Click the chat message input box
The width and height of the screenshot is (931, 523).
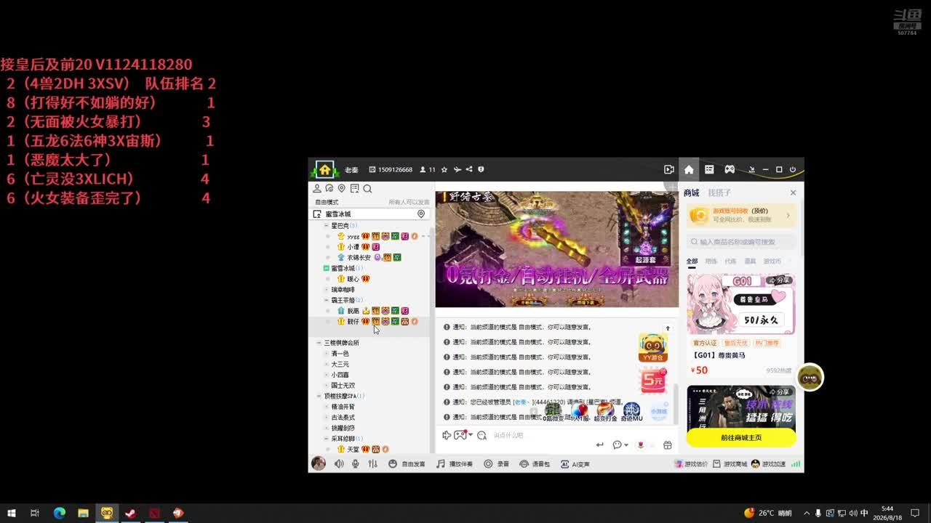click(x=542, y=435)
